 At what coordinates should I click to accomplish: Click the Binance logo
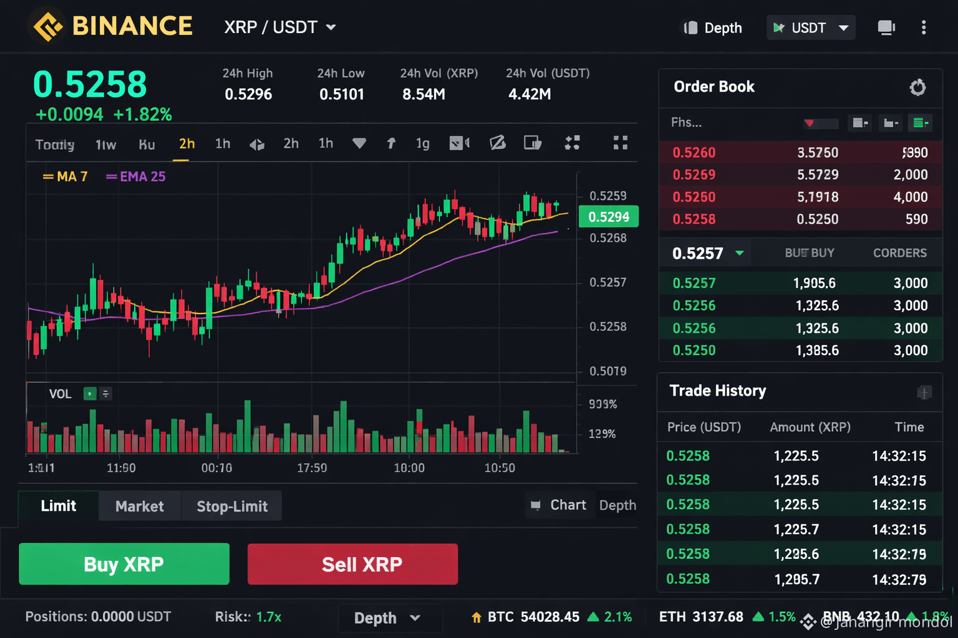pyautogui.click(x=112, y=26)
